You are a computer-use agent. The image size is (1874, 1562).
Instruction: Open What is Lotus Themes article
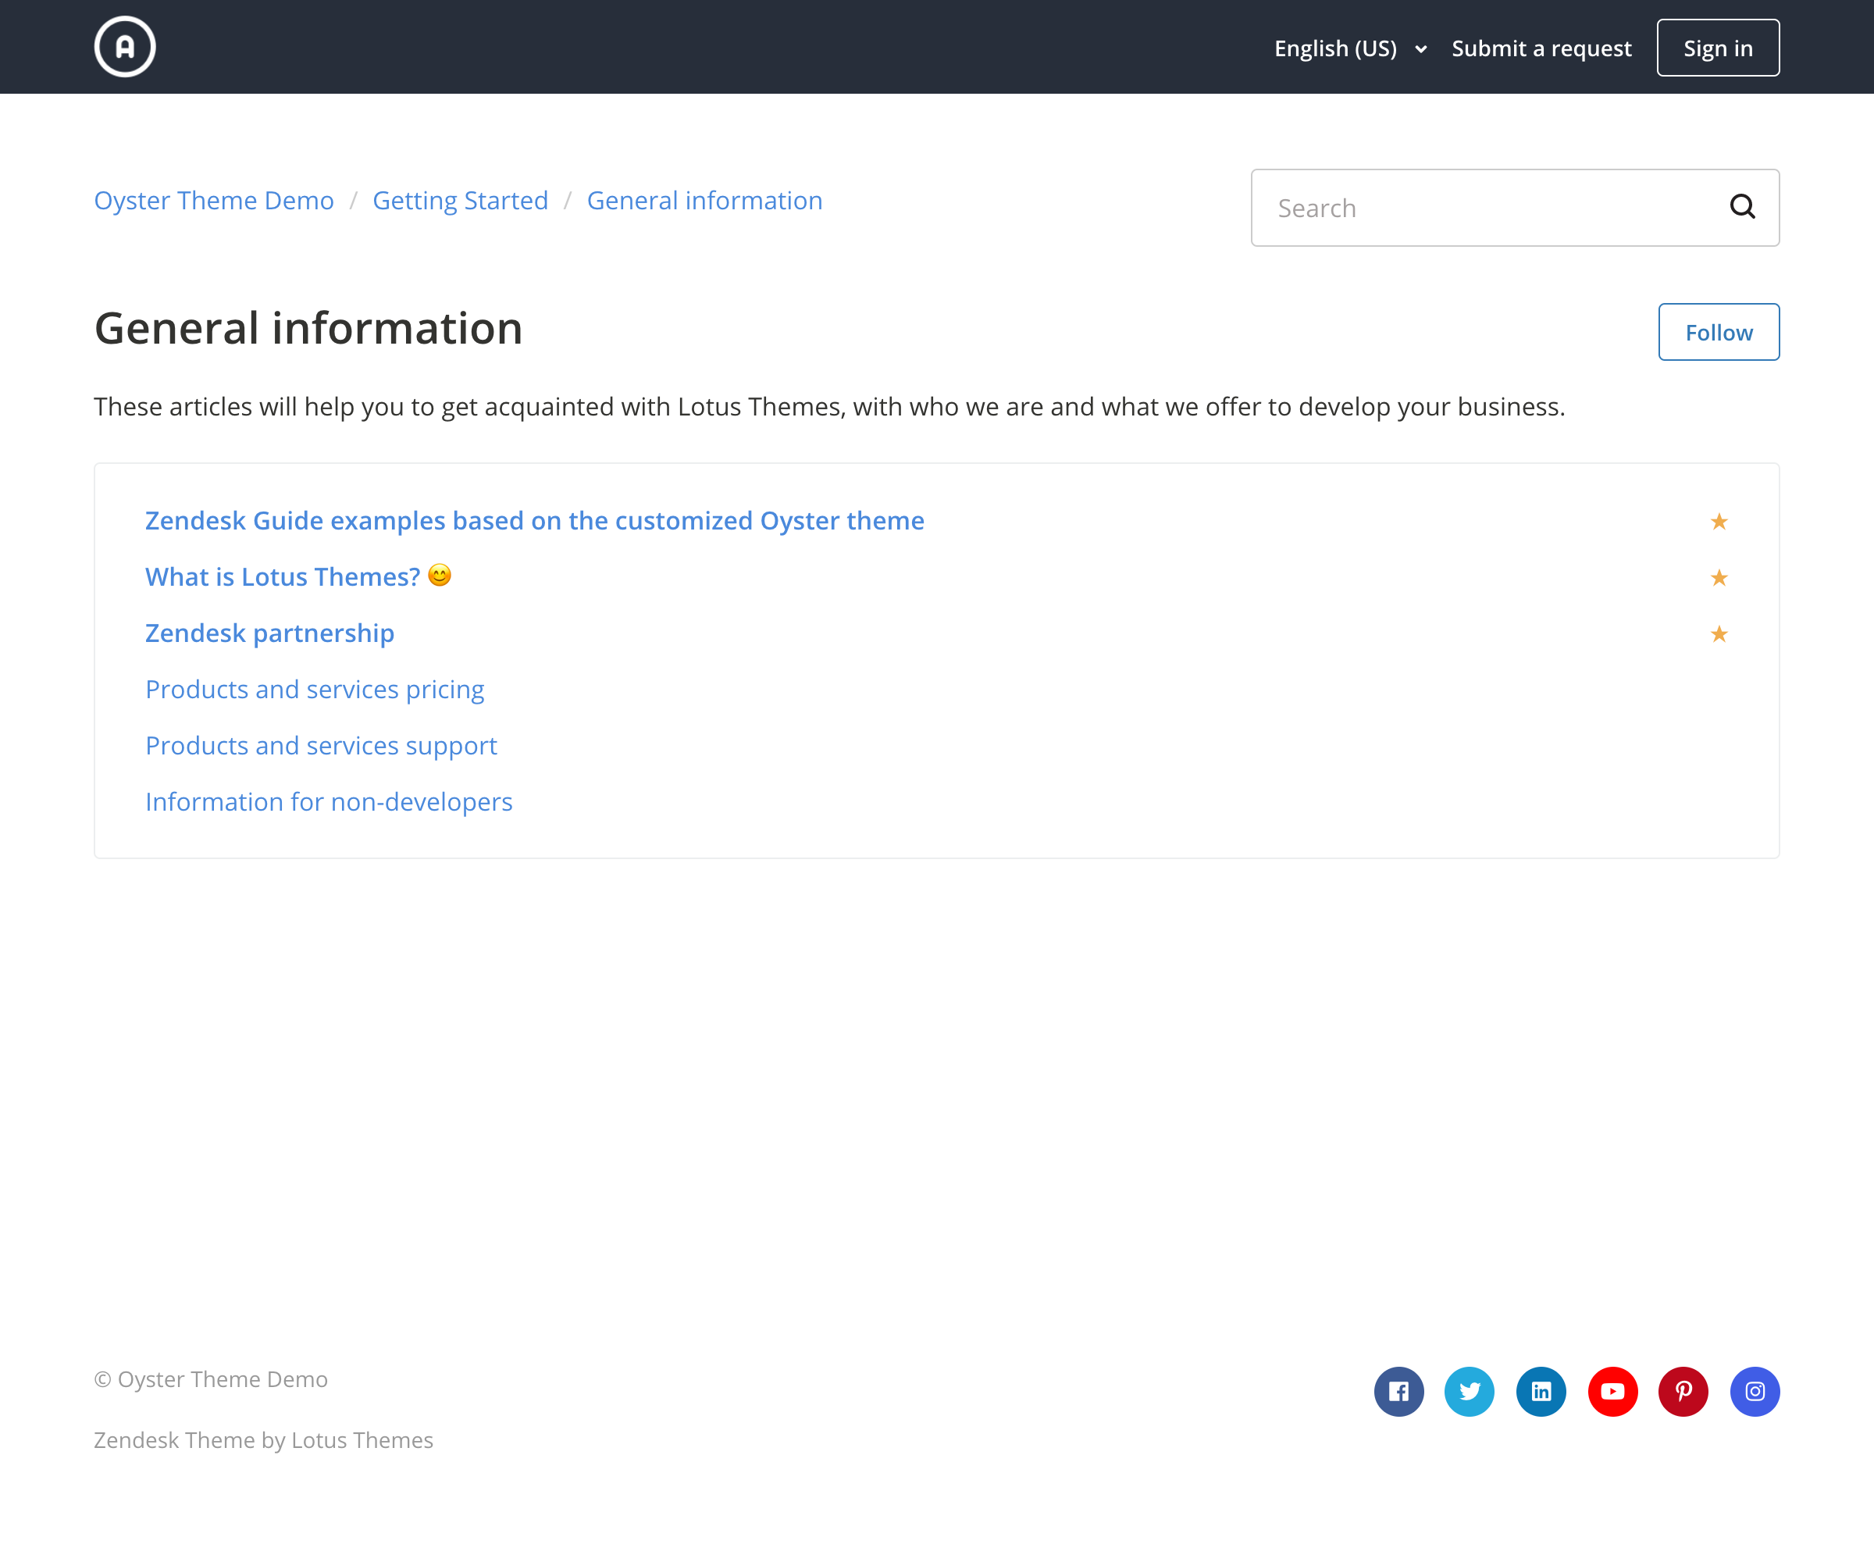[282, 576]
